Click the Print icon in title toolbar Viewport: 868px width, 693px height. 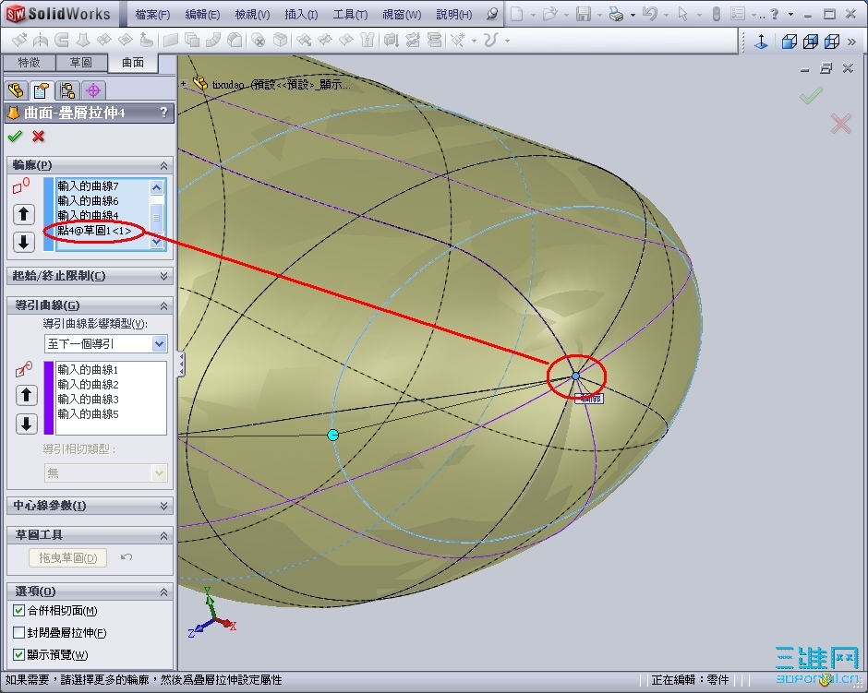coord(616,15)
